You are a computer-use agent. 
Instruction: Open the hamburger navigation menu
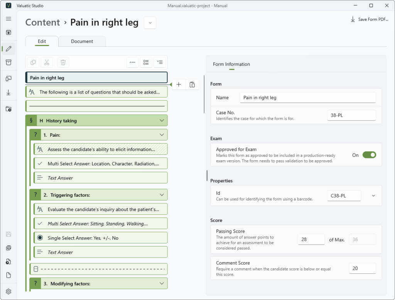pos(8,19)
